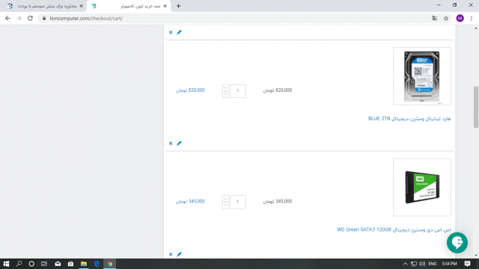Switch to the first browser tab
This screenshot has width=479, height=269.
[x=44, y=6]
